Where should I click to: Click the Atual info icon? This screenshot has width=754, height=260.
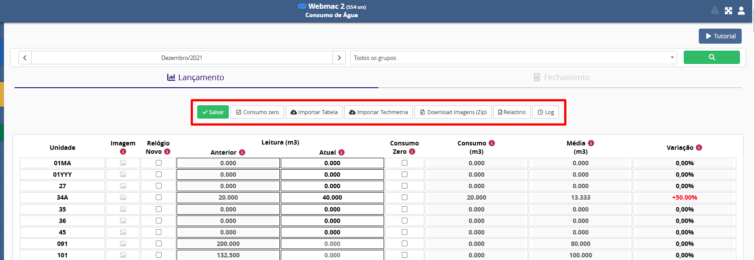[341, 152]
